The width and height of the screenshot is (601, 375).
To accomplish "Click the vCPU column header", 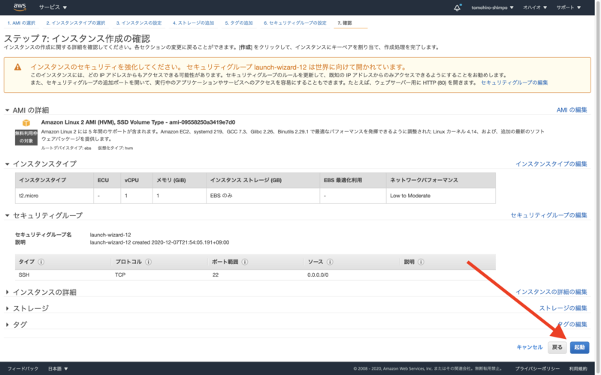I will click(137, 180).
